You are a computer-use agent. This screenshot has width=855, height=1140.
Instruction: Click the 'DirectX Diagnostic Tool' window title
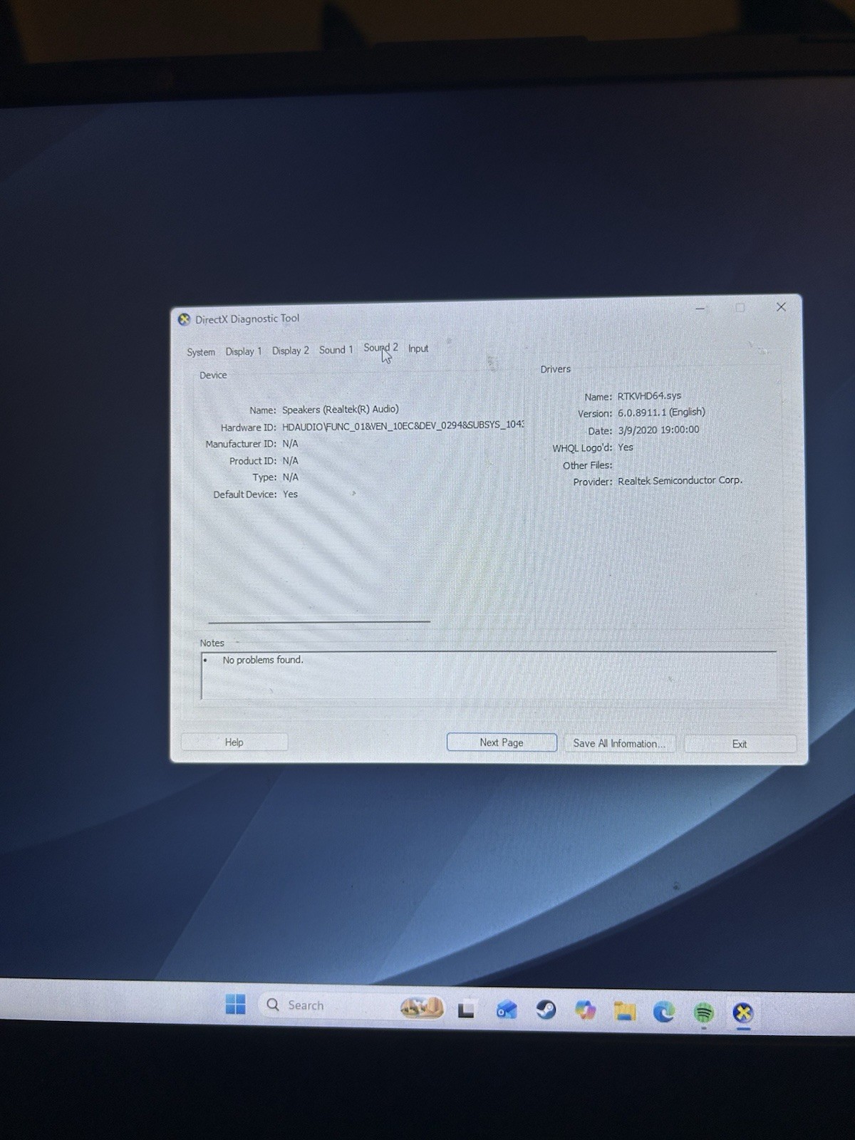247,318
